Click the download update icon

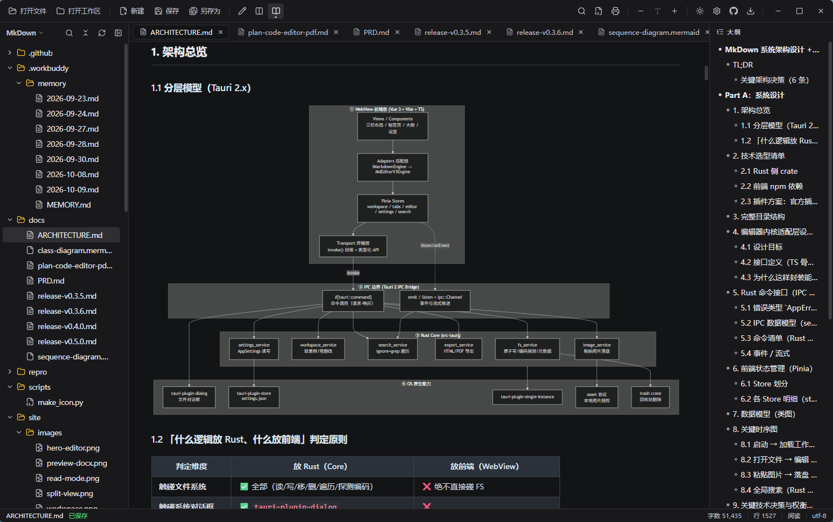[x=750, y=11]
